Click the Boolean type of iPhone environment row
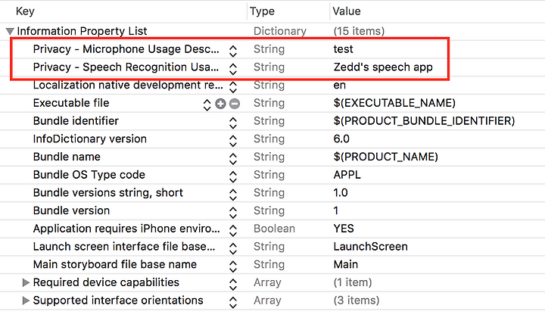 coord(274,229)
